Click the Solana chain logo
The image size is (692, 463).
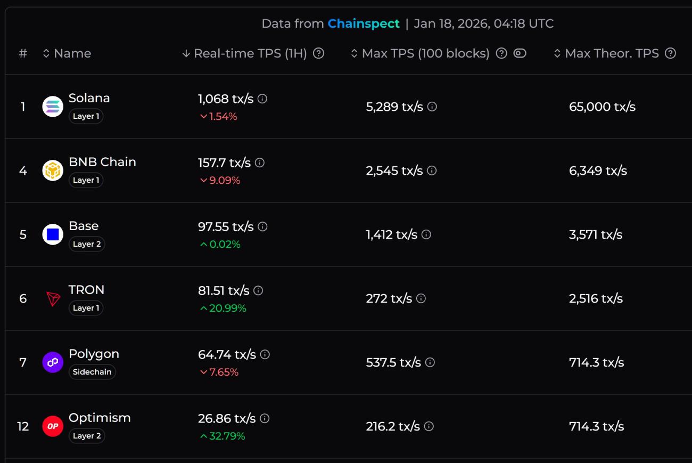(52, 106)
